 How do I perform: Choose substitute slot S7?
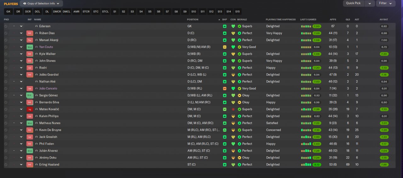[167, 12]
